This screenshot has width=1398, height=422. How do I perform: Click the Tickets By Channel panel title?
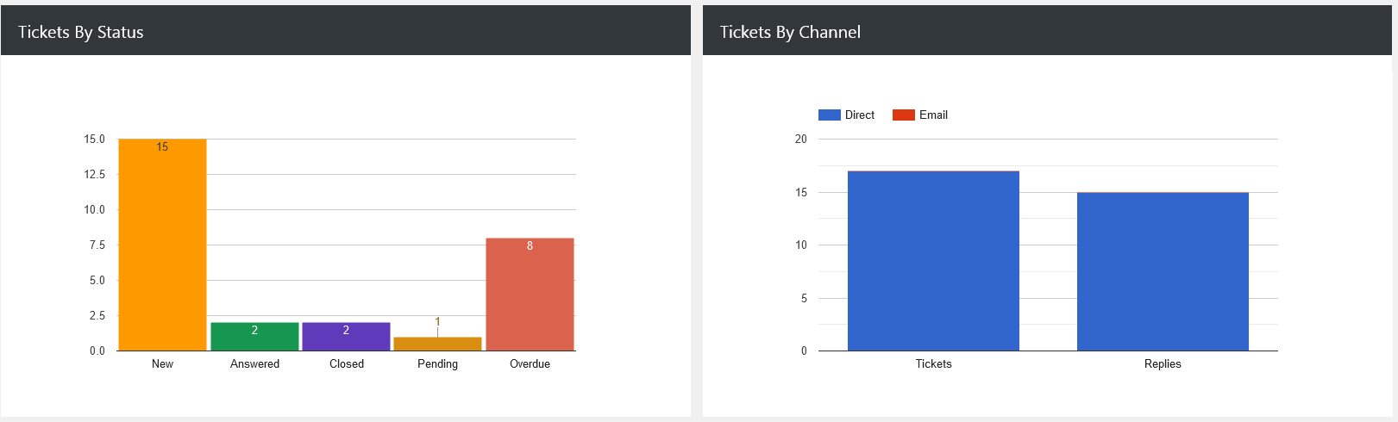coord(790,33)
